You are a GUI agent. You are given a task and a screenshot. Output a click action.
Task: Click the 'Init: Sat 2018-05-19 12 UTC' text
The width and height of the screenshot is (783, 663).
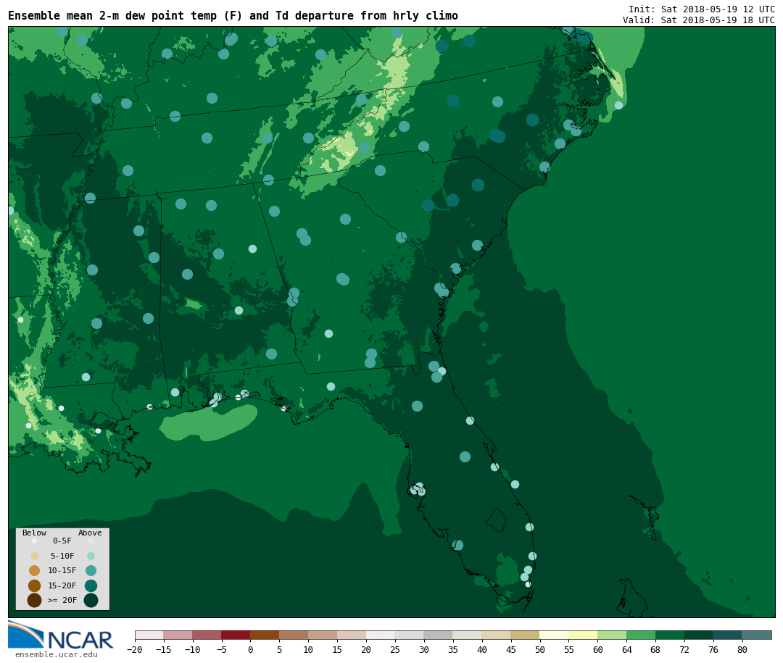coord(702,9)
